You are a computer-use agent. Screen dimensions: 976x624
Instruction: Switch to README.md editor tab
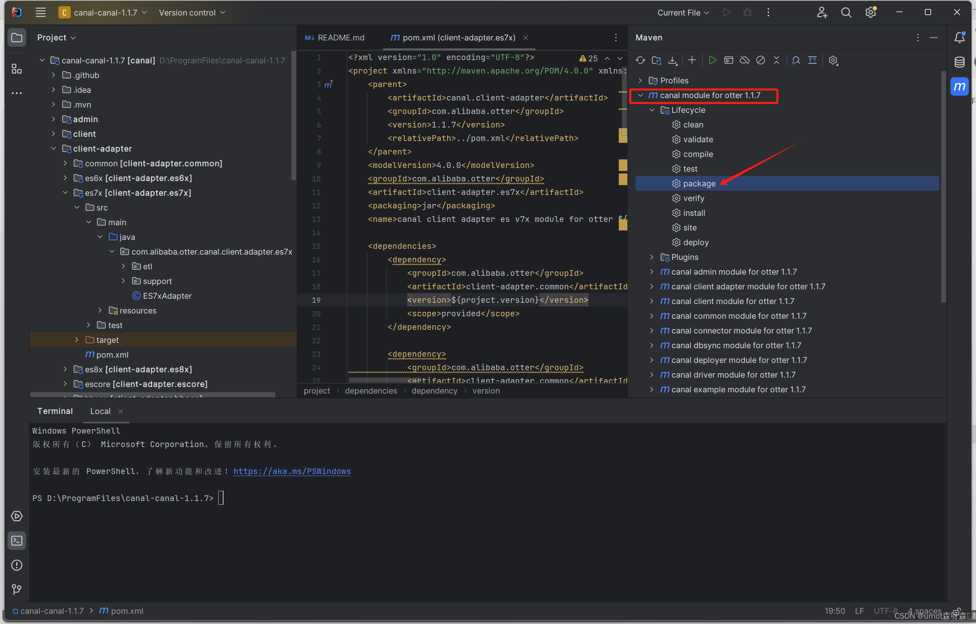[x=334, y=38]
